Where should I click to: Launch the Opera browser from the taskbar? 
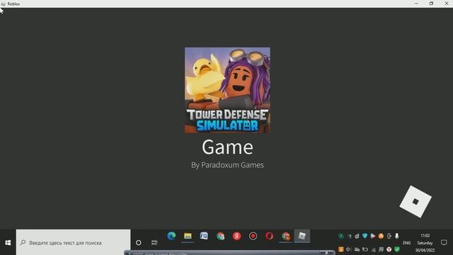click(269, 236)
